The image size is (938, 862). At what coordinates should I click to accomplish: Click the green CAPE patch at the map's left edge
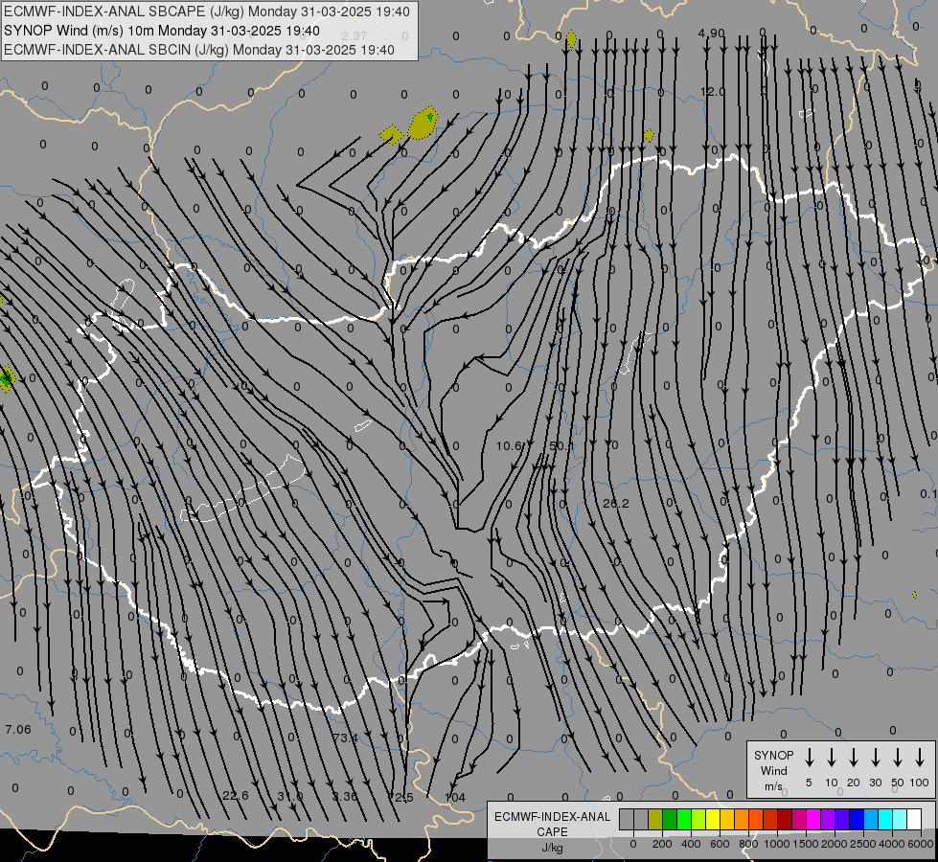[x=6, y=378]
